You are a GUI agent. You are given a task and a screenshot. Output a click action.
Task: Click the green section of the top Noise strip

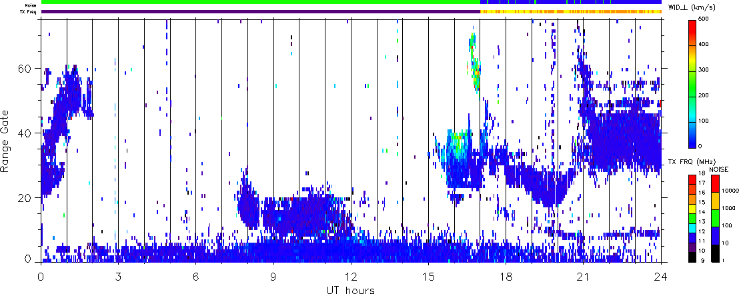tap(261, 2)
